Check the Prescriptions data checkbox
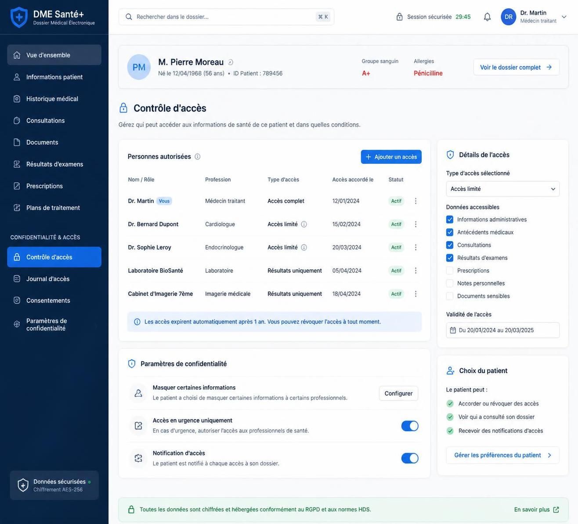The width and height of the screenshot is (578, 524). (x=450, y=271)
